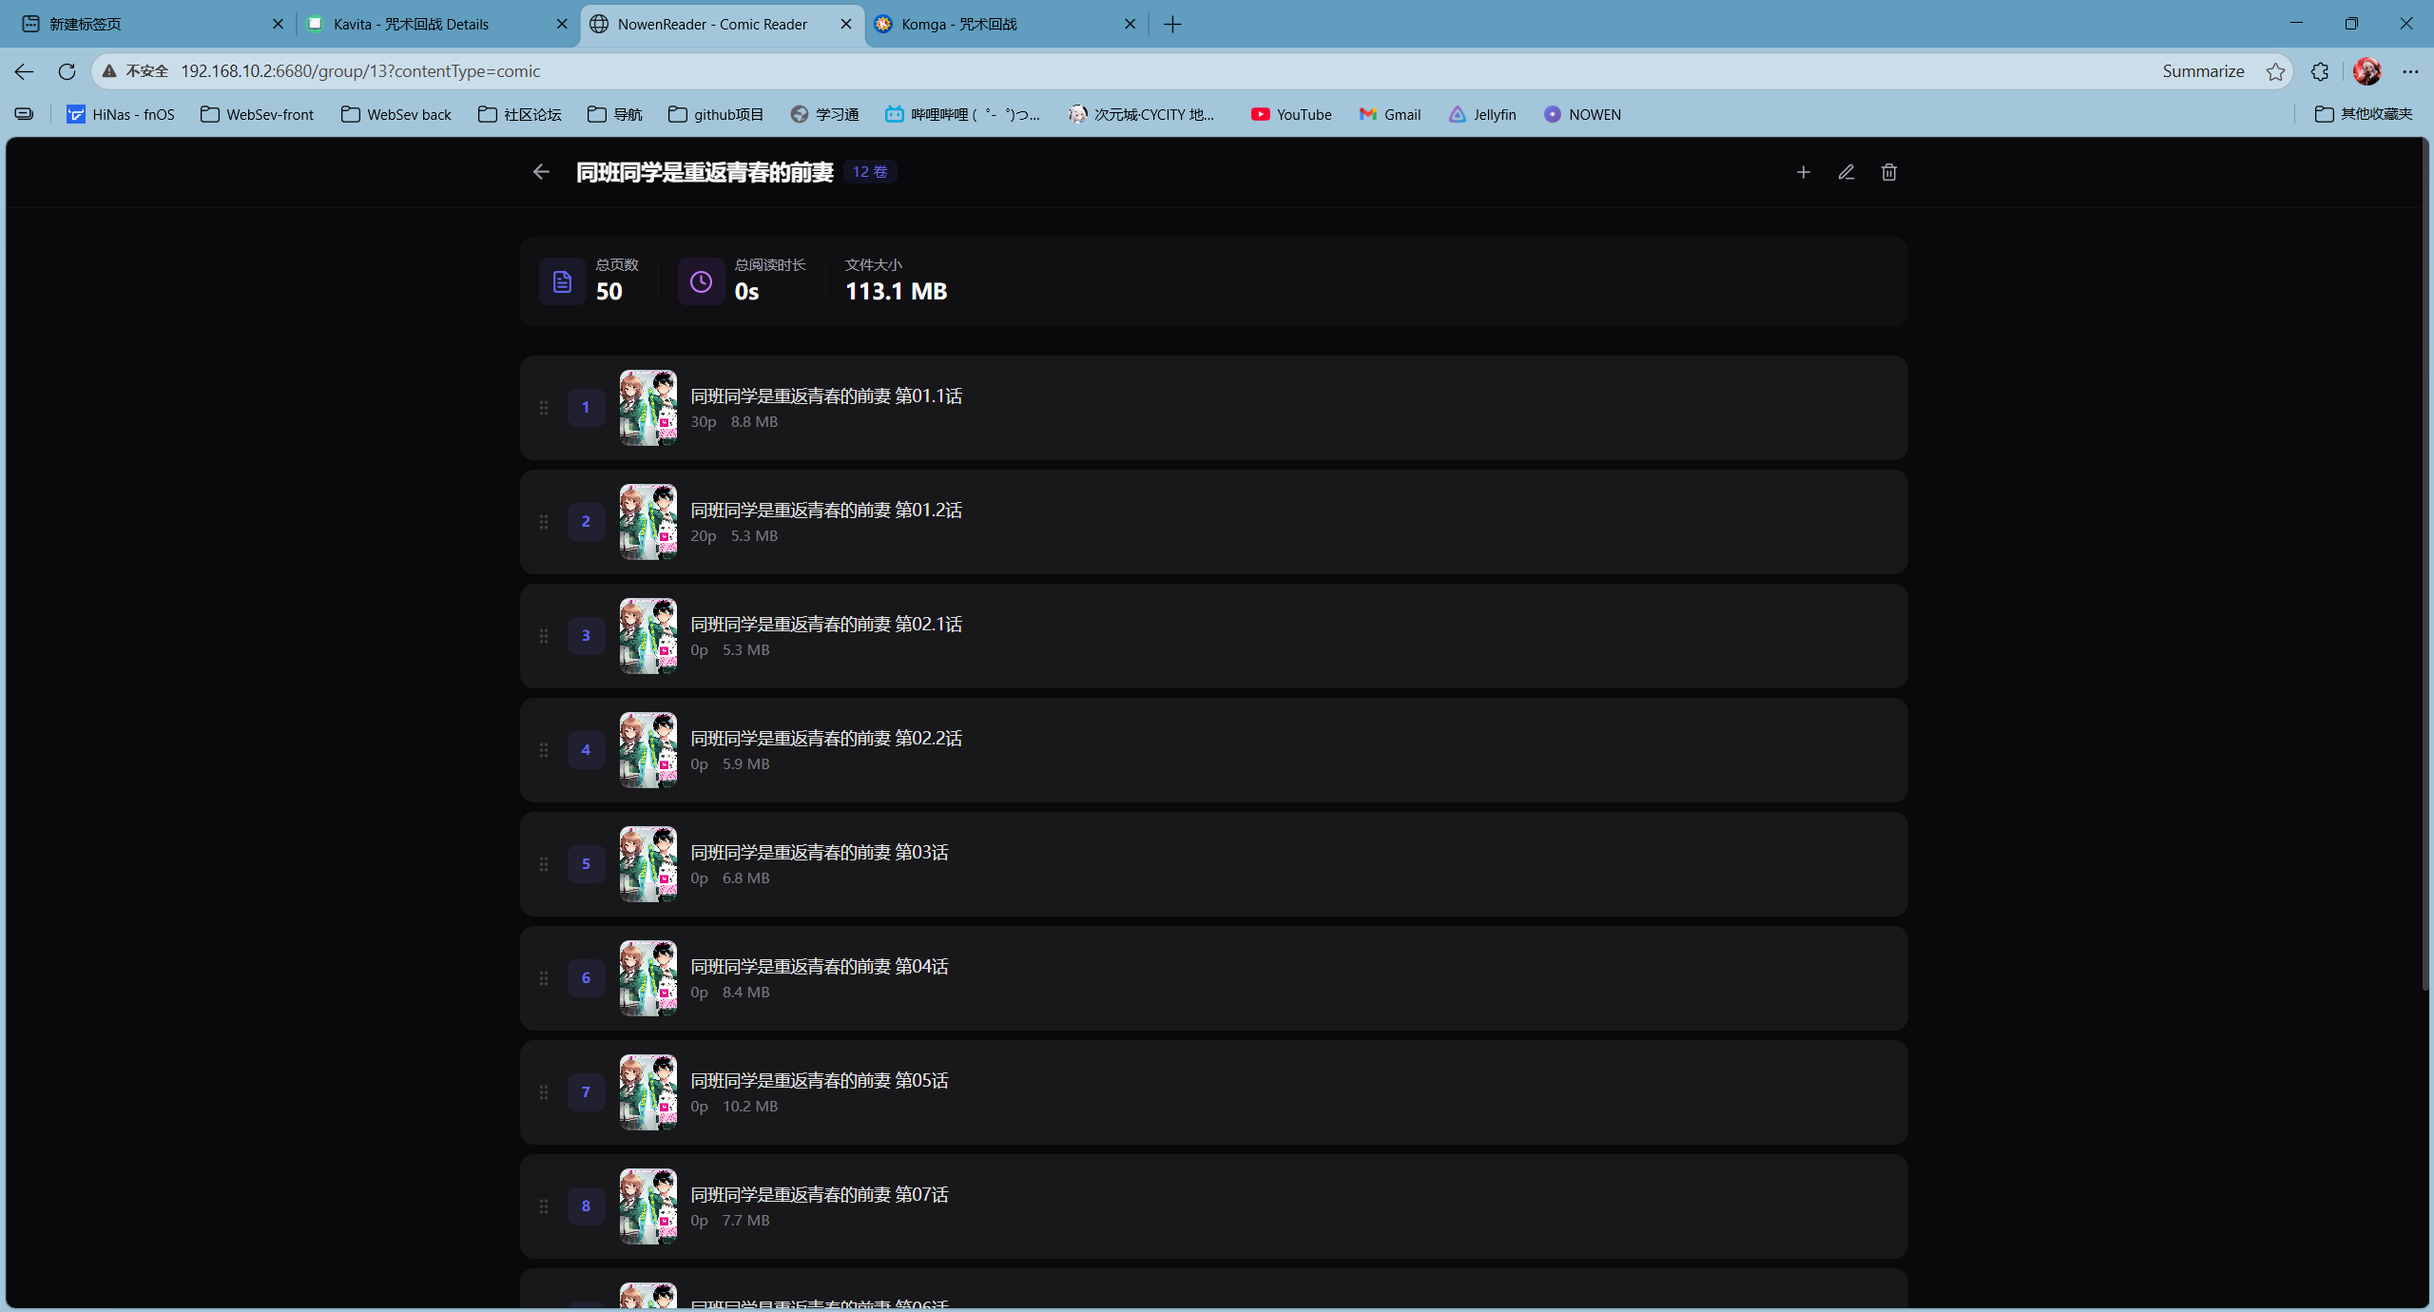Open the cover thumbnail of 第04话
The height and width of the screenshot is (1312, 2434).
click(x=648, y=978)
